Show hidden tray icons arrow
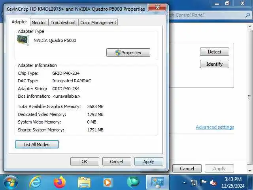 (x=184, y=182)
